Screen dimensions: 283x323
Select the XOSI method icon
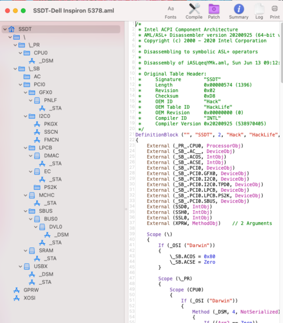17,298
